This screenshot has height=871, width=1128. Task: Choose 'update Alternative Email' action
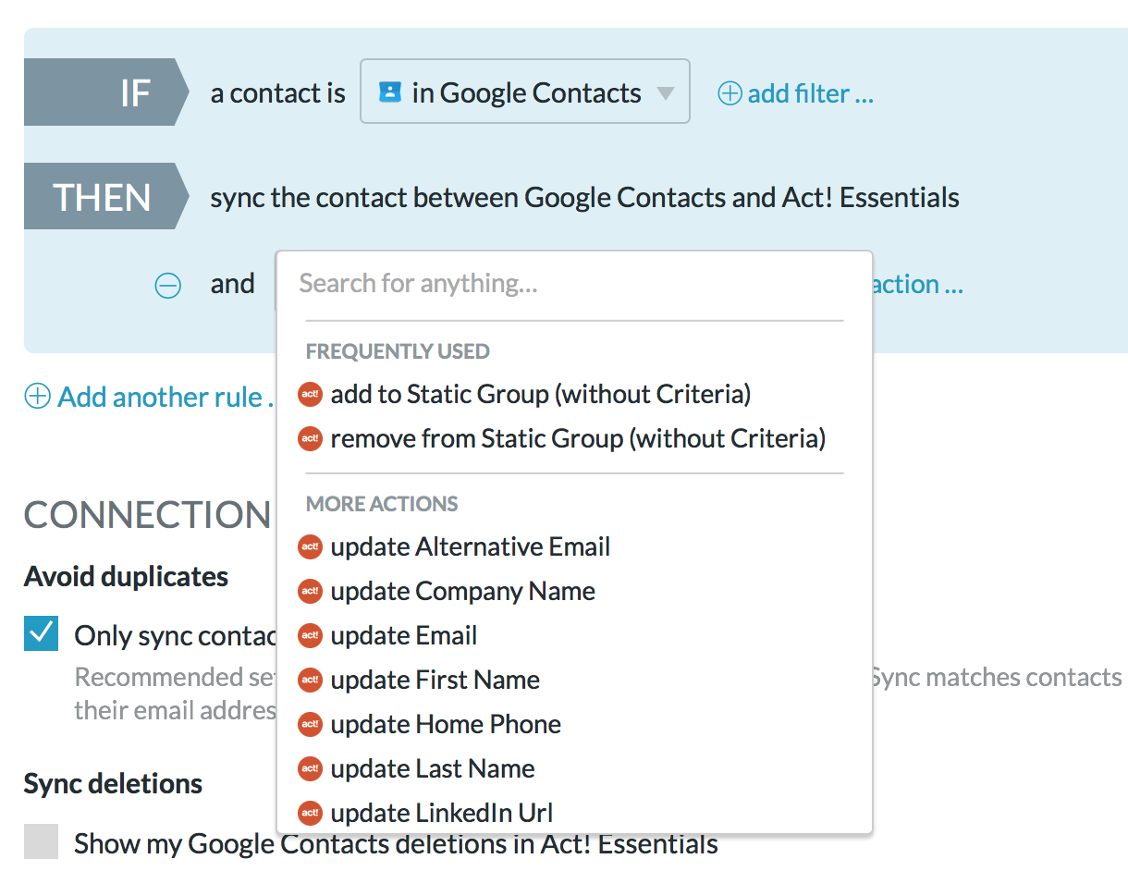pos(471,547)
